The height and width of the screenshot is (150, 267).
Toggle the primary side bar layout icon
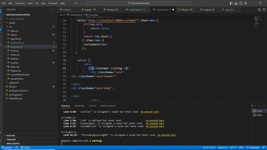click(x=231, y=3)
